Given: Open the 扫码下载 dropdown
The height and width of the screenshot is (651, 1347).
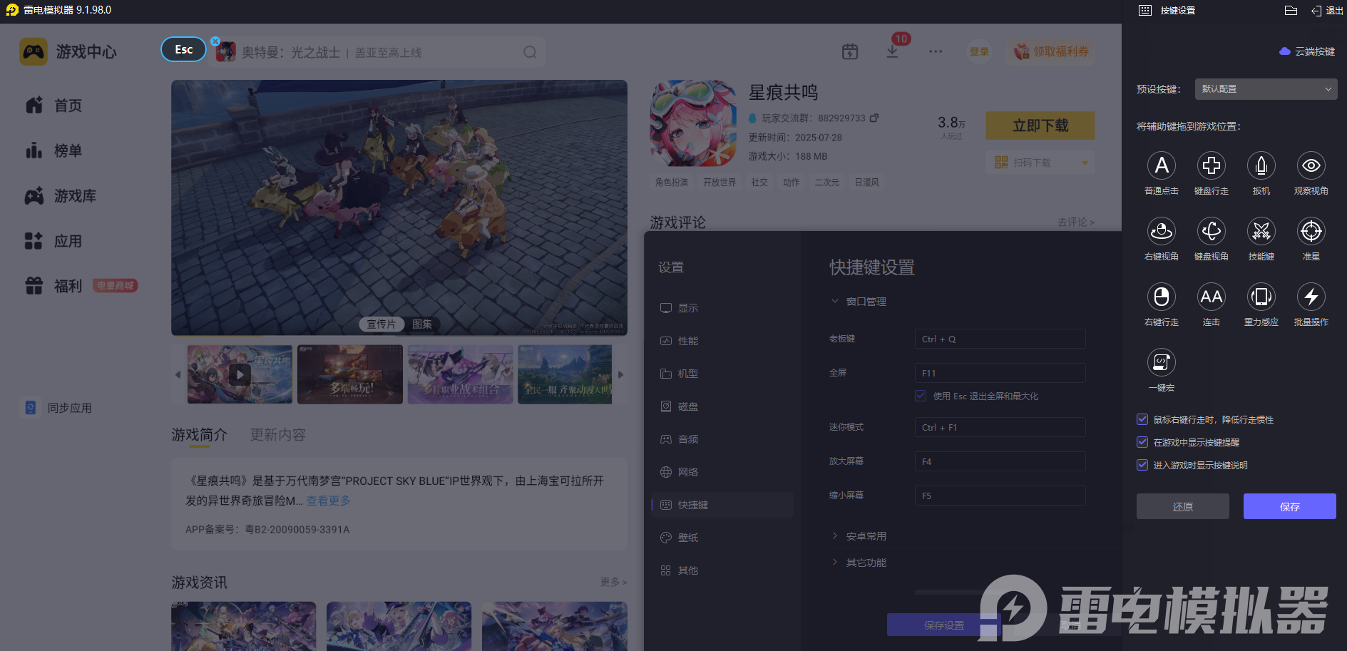Looking at the screenshot, I should (1040, 163).
